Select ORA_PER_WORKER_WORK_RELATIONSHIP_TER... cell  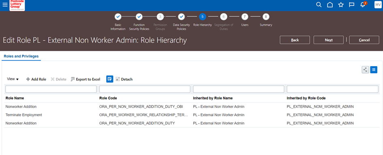[x=143, y=115]
